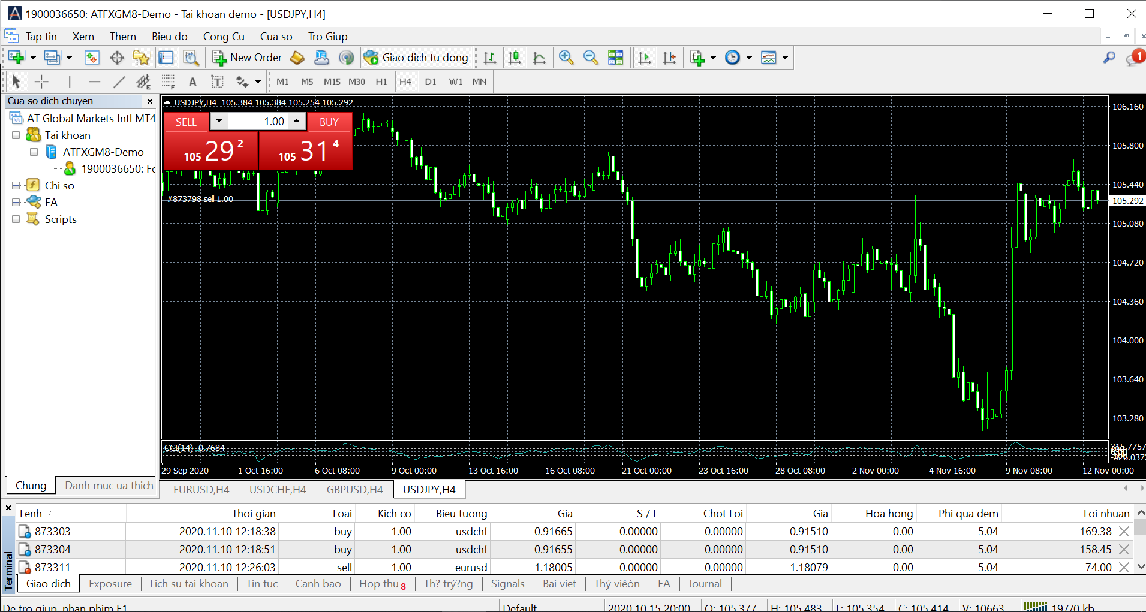Open the MetaEditor gold book icon

[297, 58]
